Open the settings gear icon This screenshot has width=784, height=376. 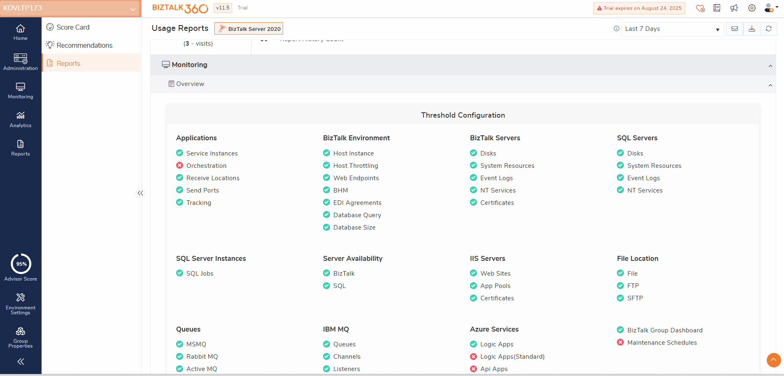(x=751, y=8)
